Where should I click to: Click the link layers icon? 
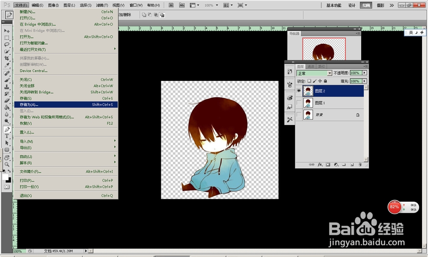pyautogui.click(x=312, y=164)
